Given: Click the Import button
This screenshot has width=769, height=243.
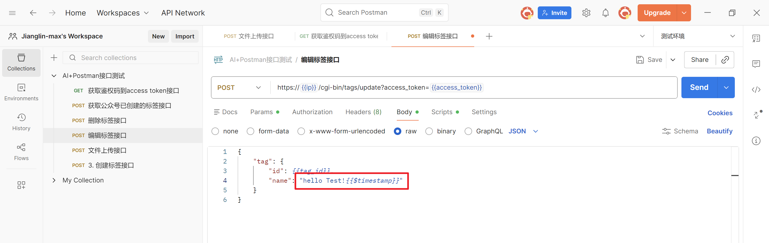Looking at the screenshot, I should pos(185,36).
